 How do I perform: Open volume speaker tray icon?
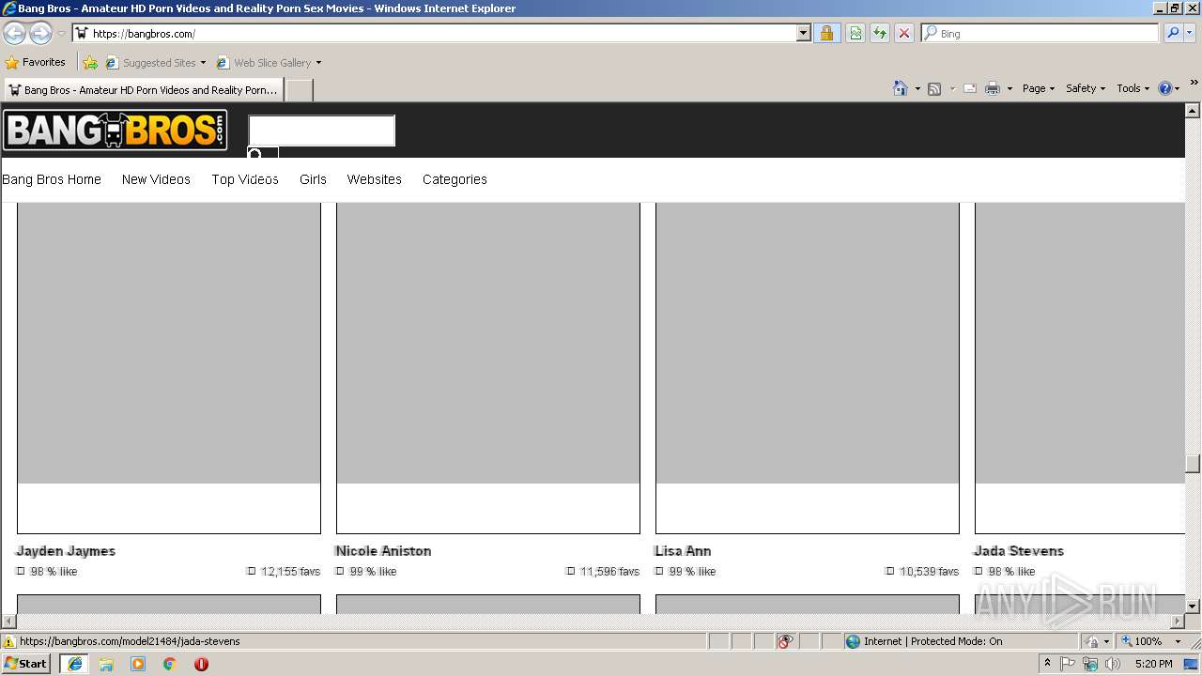pos(1113,664)
